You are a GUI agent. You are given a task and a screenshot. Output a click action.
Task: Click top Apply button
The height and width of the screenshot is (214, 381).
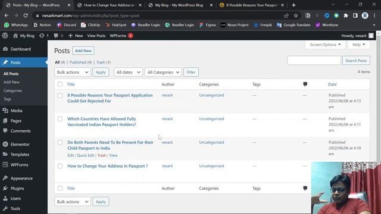pyautogui.click(x=101, y=72)
